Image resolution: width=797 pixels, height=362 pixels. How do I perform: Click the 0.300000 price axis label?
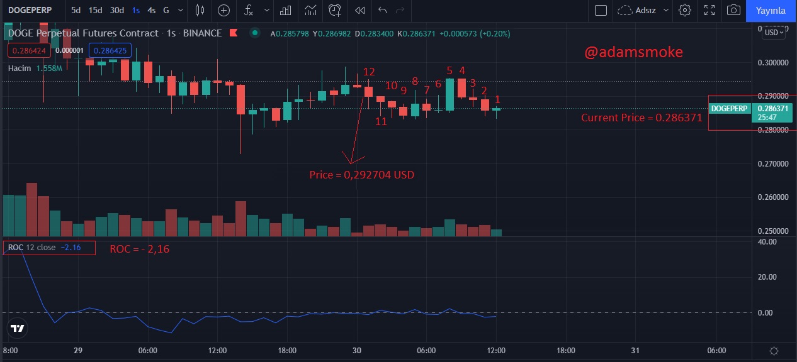[772, 63]
